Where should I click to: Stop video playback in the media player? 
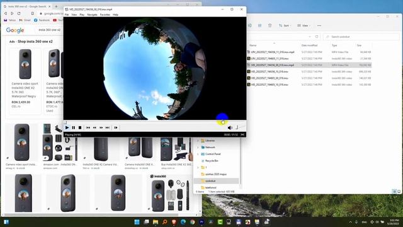pyautogui.click(x=80, y=127)
